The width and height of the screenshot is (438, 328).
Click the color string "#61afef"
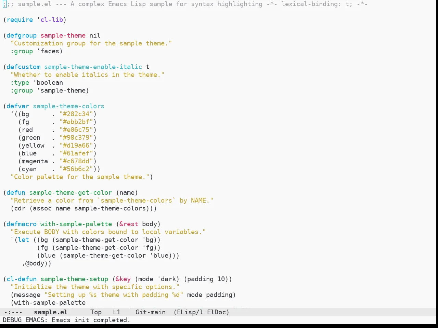click(76, 153)
